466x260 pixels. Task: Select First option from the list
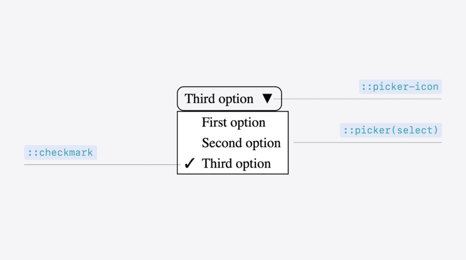233,122
